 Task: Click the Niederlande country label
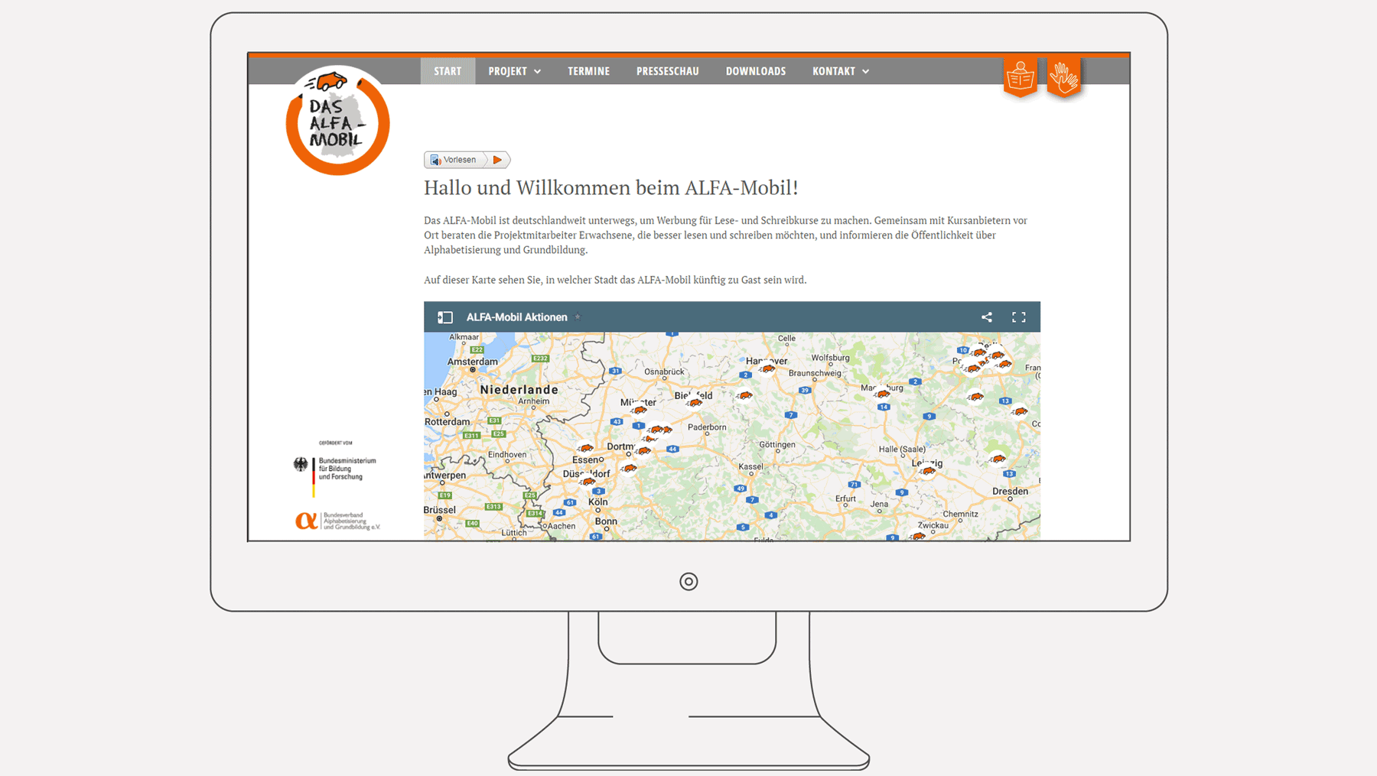click(519, 390)
